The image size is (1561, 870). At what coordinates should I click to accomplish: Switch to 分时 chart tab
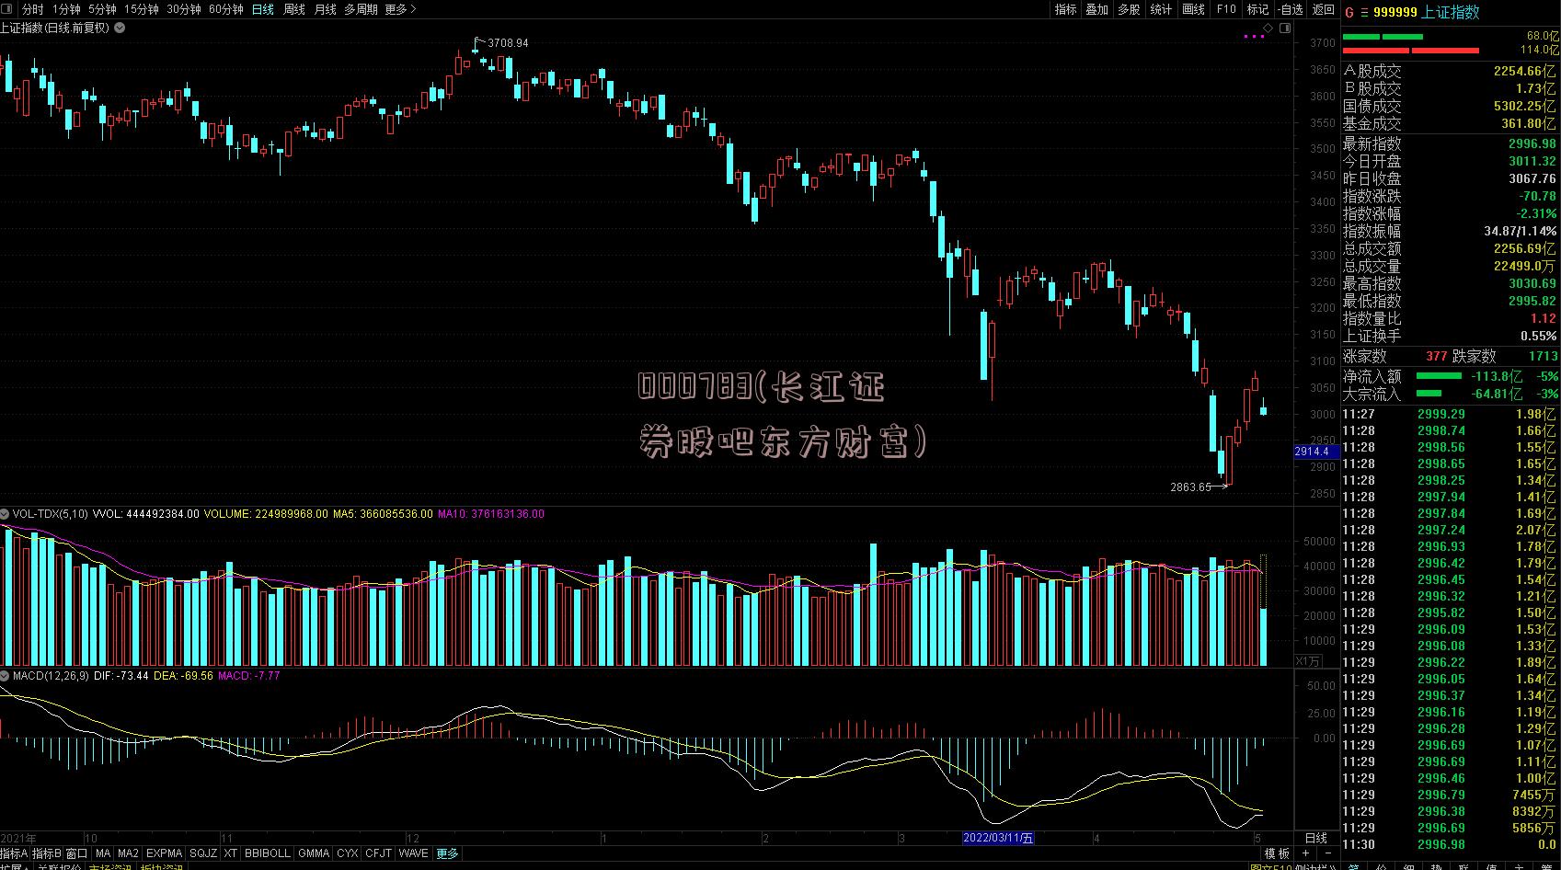point(32,9)
